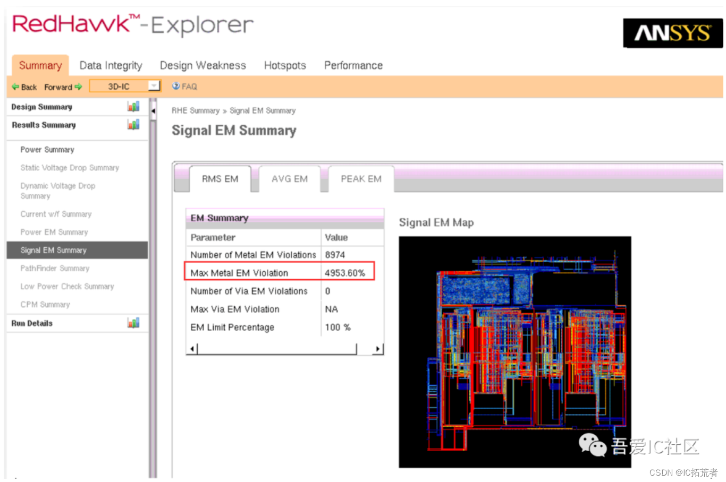Go Forward using the Forward link

click(x=58, y=87)
